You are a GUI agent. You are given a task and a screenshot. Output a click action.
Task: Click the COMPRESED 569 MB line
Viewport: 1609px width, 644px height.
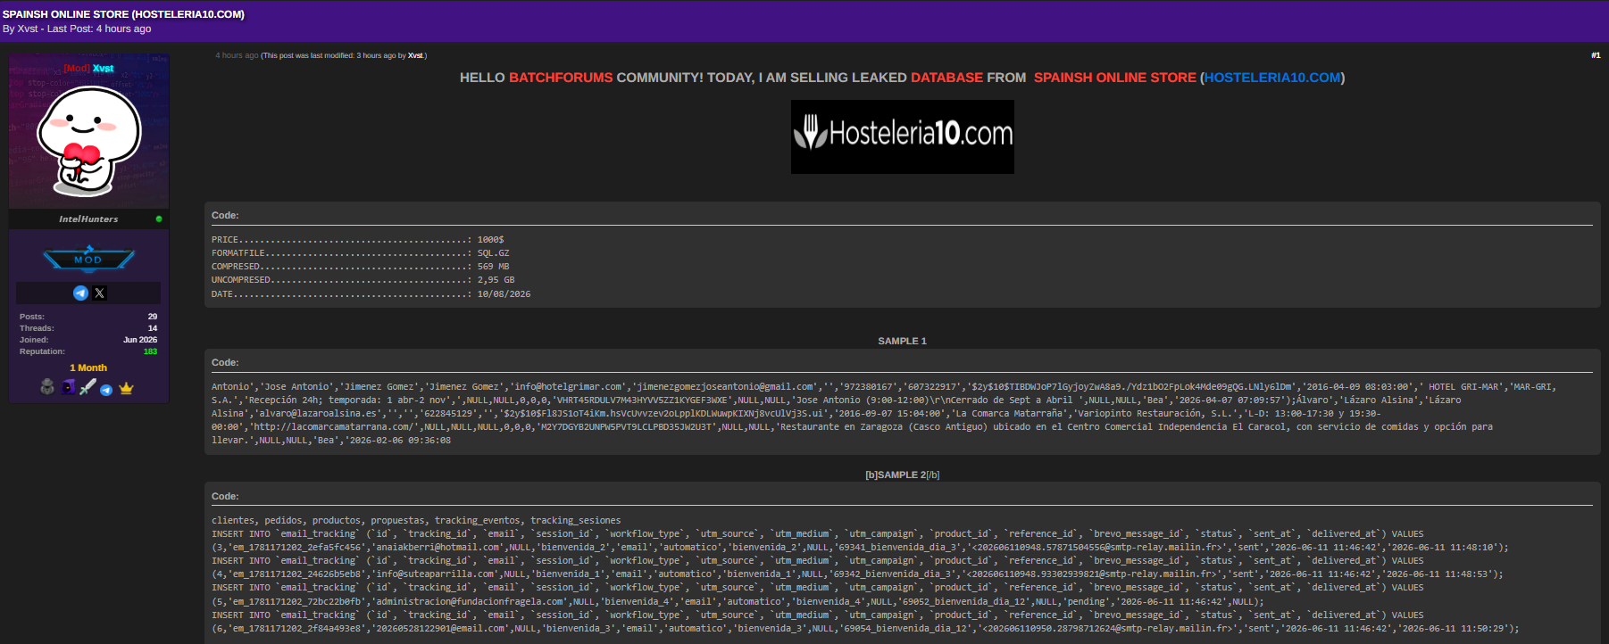point(360,267)
